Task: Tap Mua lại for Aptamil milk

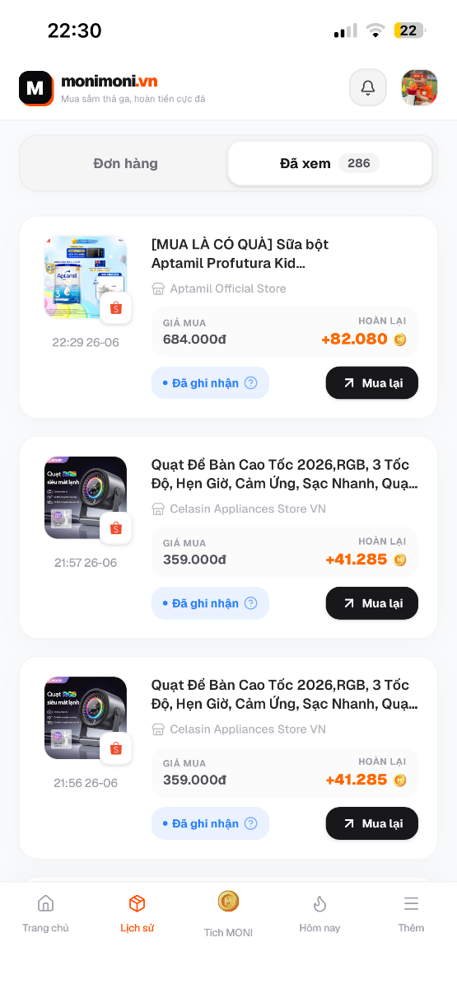Action: coord(372,383)
